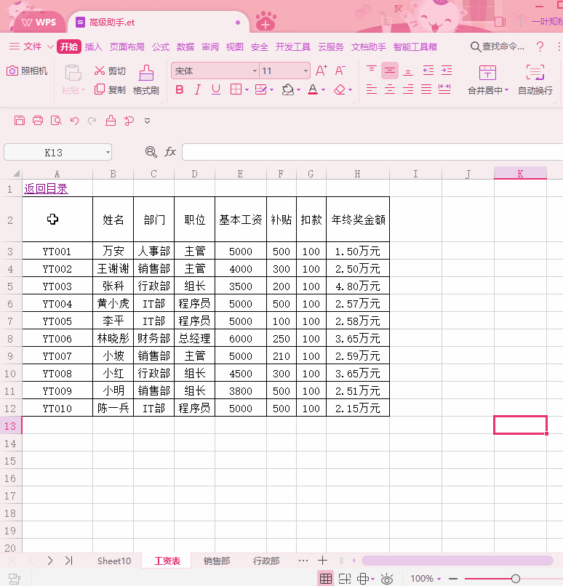Click the zoom slider handle
The image size is (563, 586).
click(516, 579)
